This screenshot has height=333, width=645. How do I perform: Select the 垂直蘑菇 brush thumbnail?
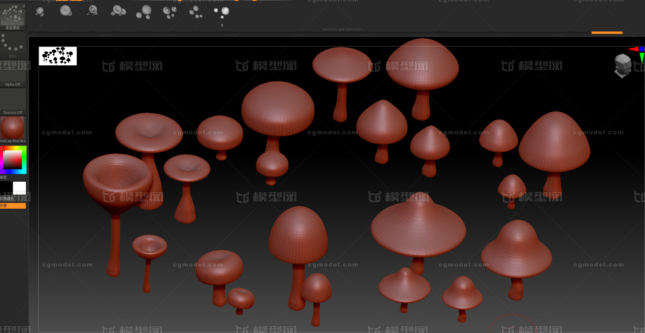point(13,16)
